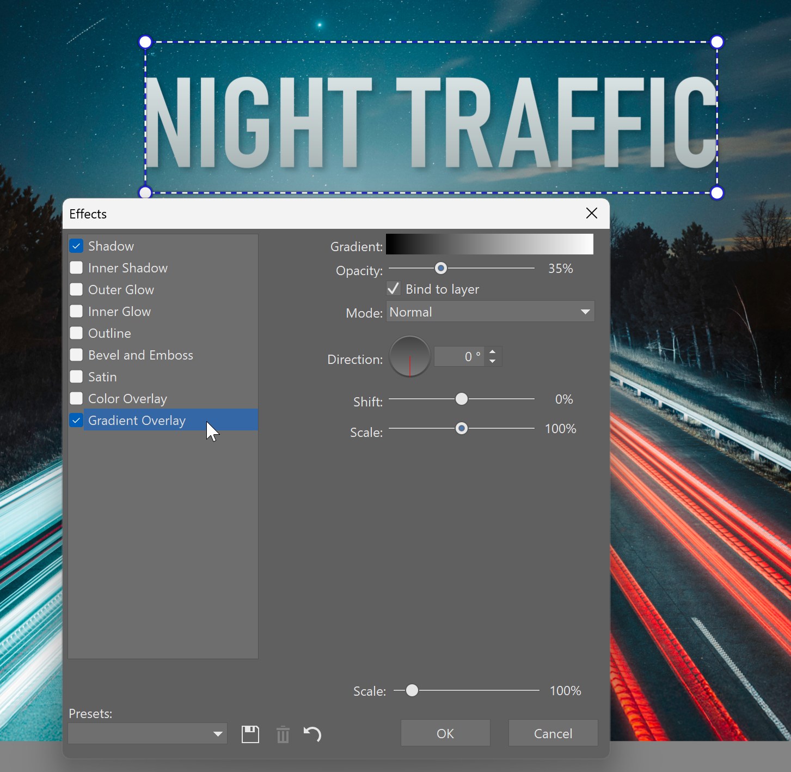Screen dimensions: 791x772
Task: Click the save preset floppy disk icon
Action: [250, 734]
